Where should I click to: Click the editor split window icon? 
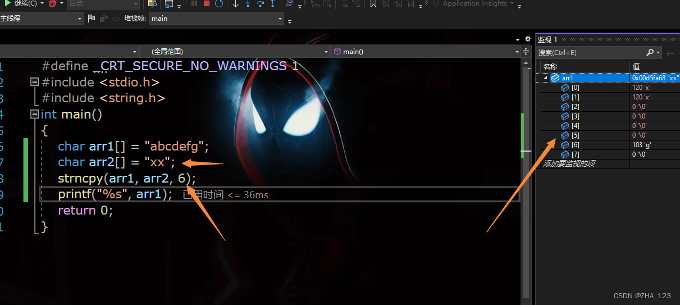click(x=526, y=51)
